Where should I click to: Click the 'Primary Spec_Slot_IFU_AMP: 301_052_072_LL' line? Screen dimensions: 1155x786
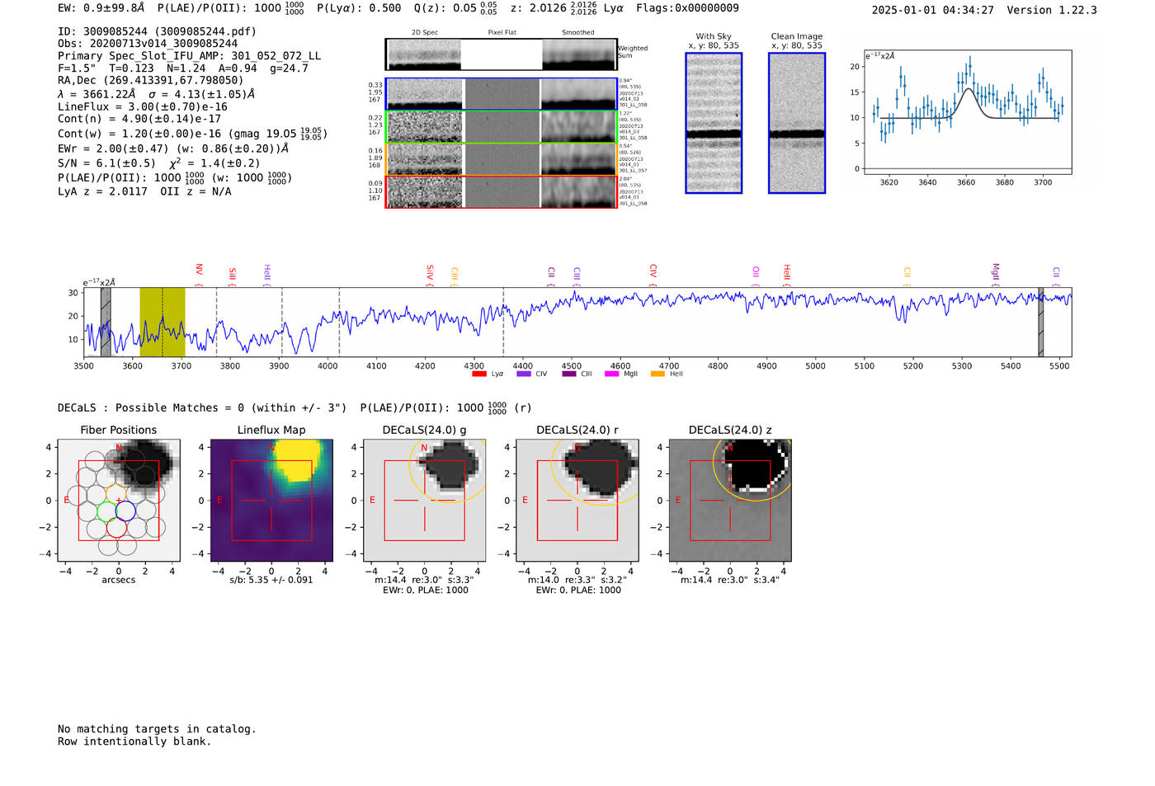coord(189,56)
